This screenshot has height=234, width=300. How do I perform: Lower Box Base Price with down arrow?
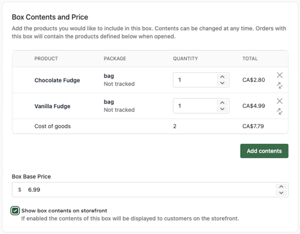pyautogui.click(x=281, y=192)
